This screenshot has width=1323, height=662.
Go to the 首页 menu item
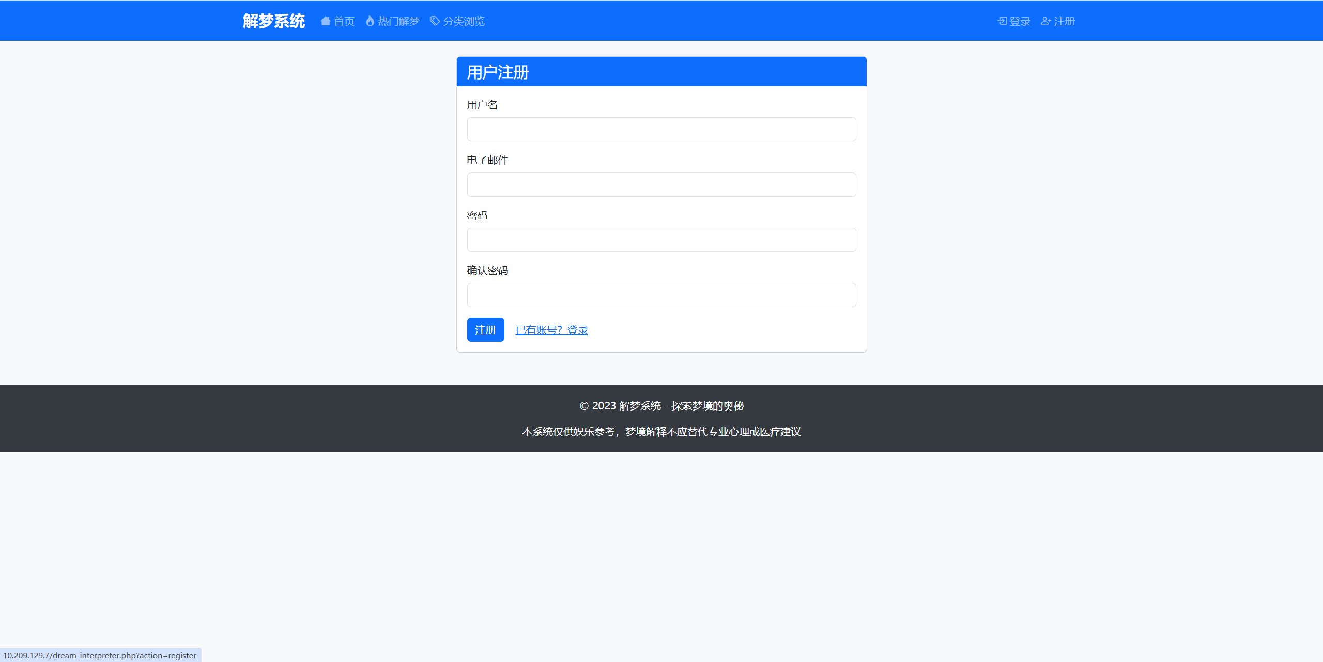click(344, 21)
